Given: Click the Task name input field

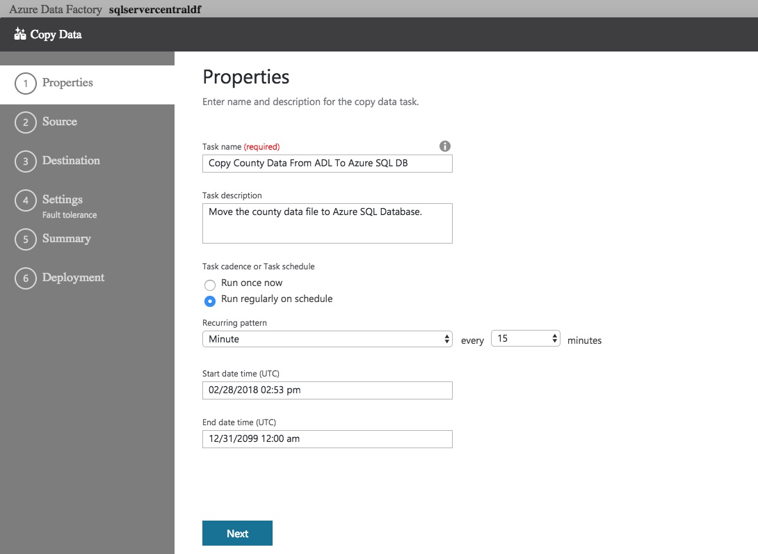Looking at the screenshot, I should 328,164.
